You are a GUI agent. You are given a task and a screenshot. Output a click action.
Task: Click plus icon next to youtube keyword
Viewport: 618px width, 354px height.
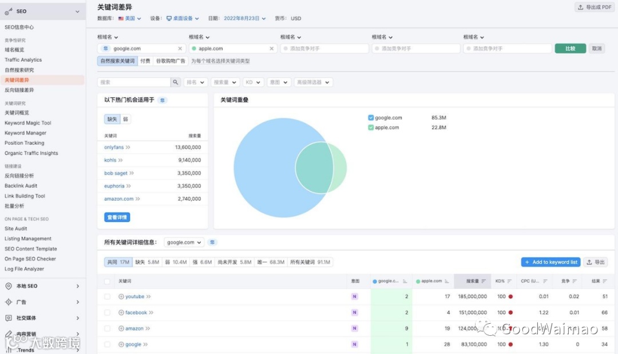point(121,296)
